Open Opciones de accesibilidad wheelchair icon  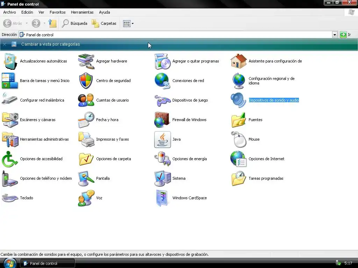(x=9, y=159)
